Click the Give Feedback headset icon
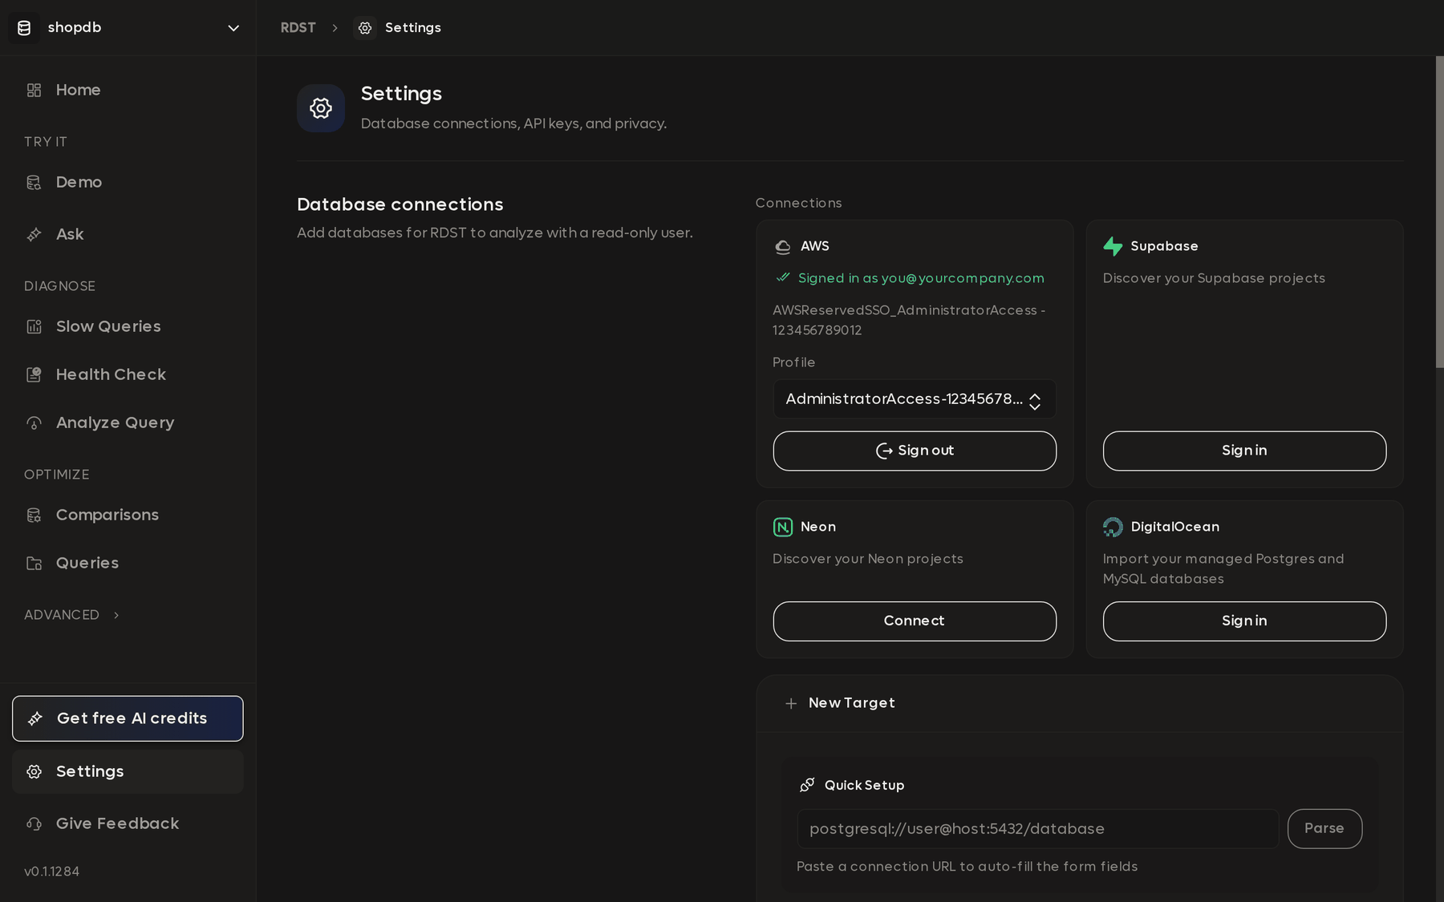 point(34,823)
